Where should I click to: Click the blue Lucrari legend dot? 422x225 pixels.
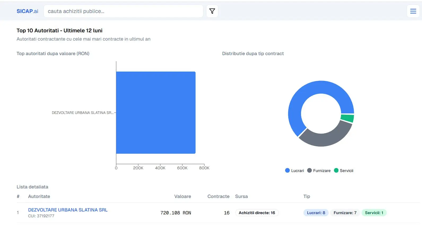click(287, 170)
